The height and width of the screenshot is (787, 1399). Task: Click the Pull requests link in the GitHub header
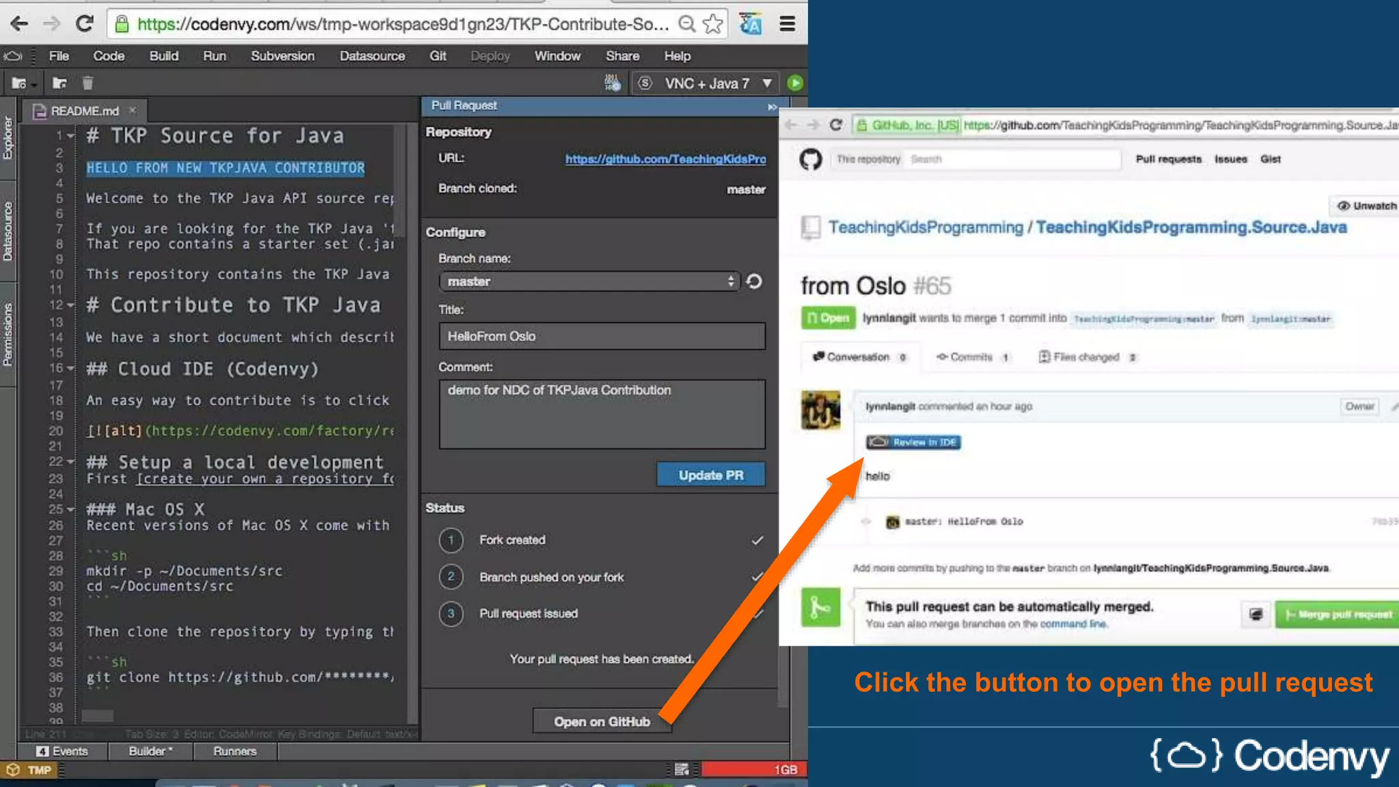(1169, 159)
